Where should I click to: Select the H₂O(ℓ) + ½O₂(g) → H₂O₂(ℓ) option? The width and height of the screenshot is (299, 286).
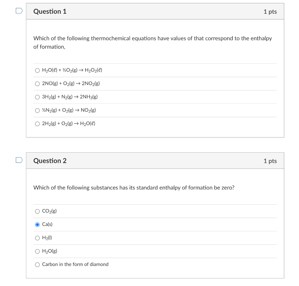point(37,70)
